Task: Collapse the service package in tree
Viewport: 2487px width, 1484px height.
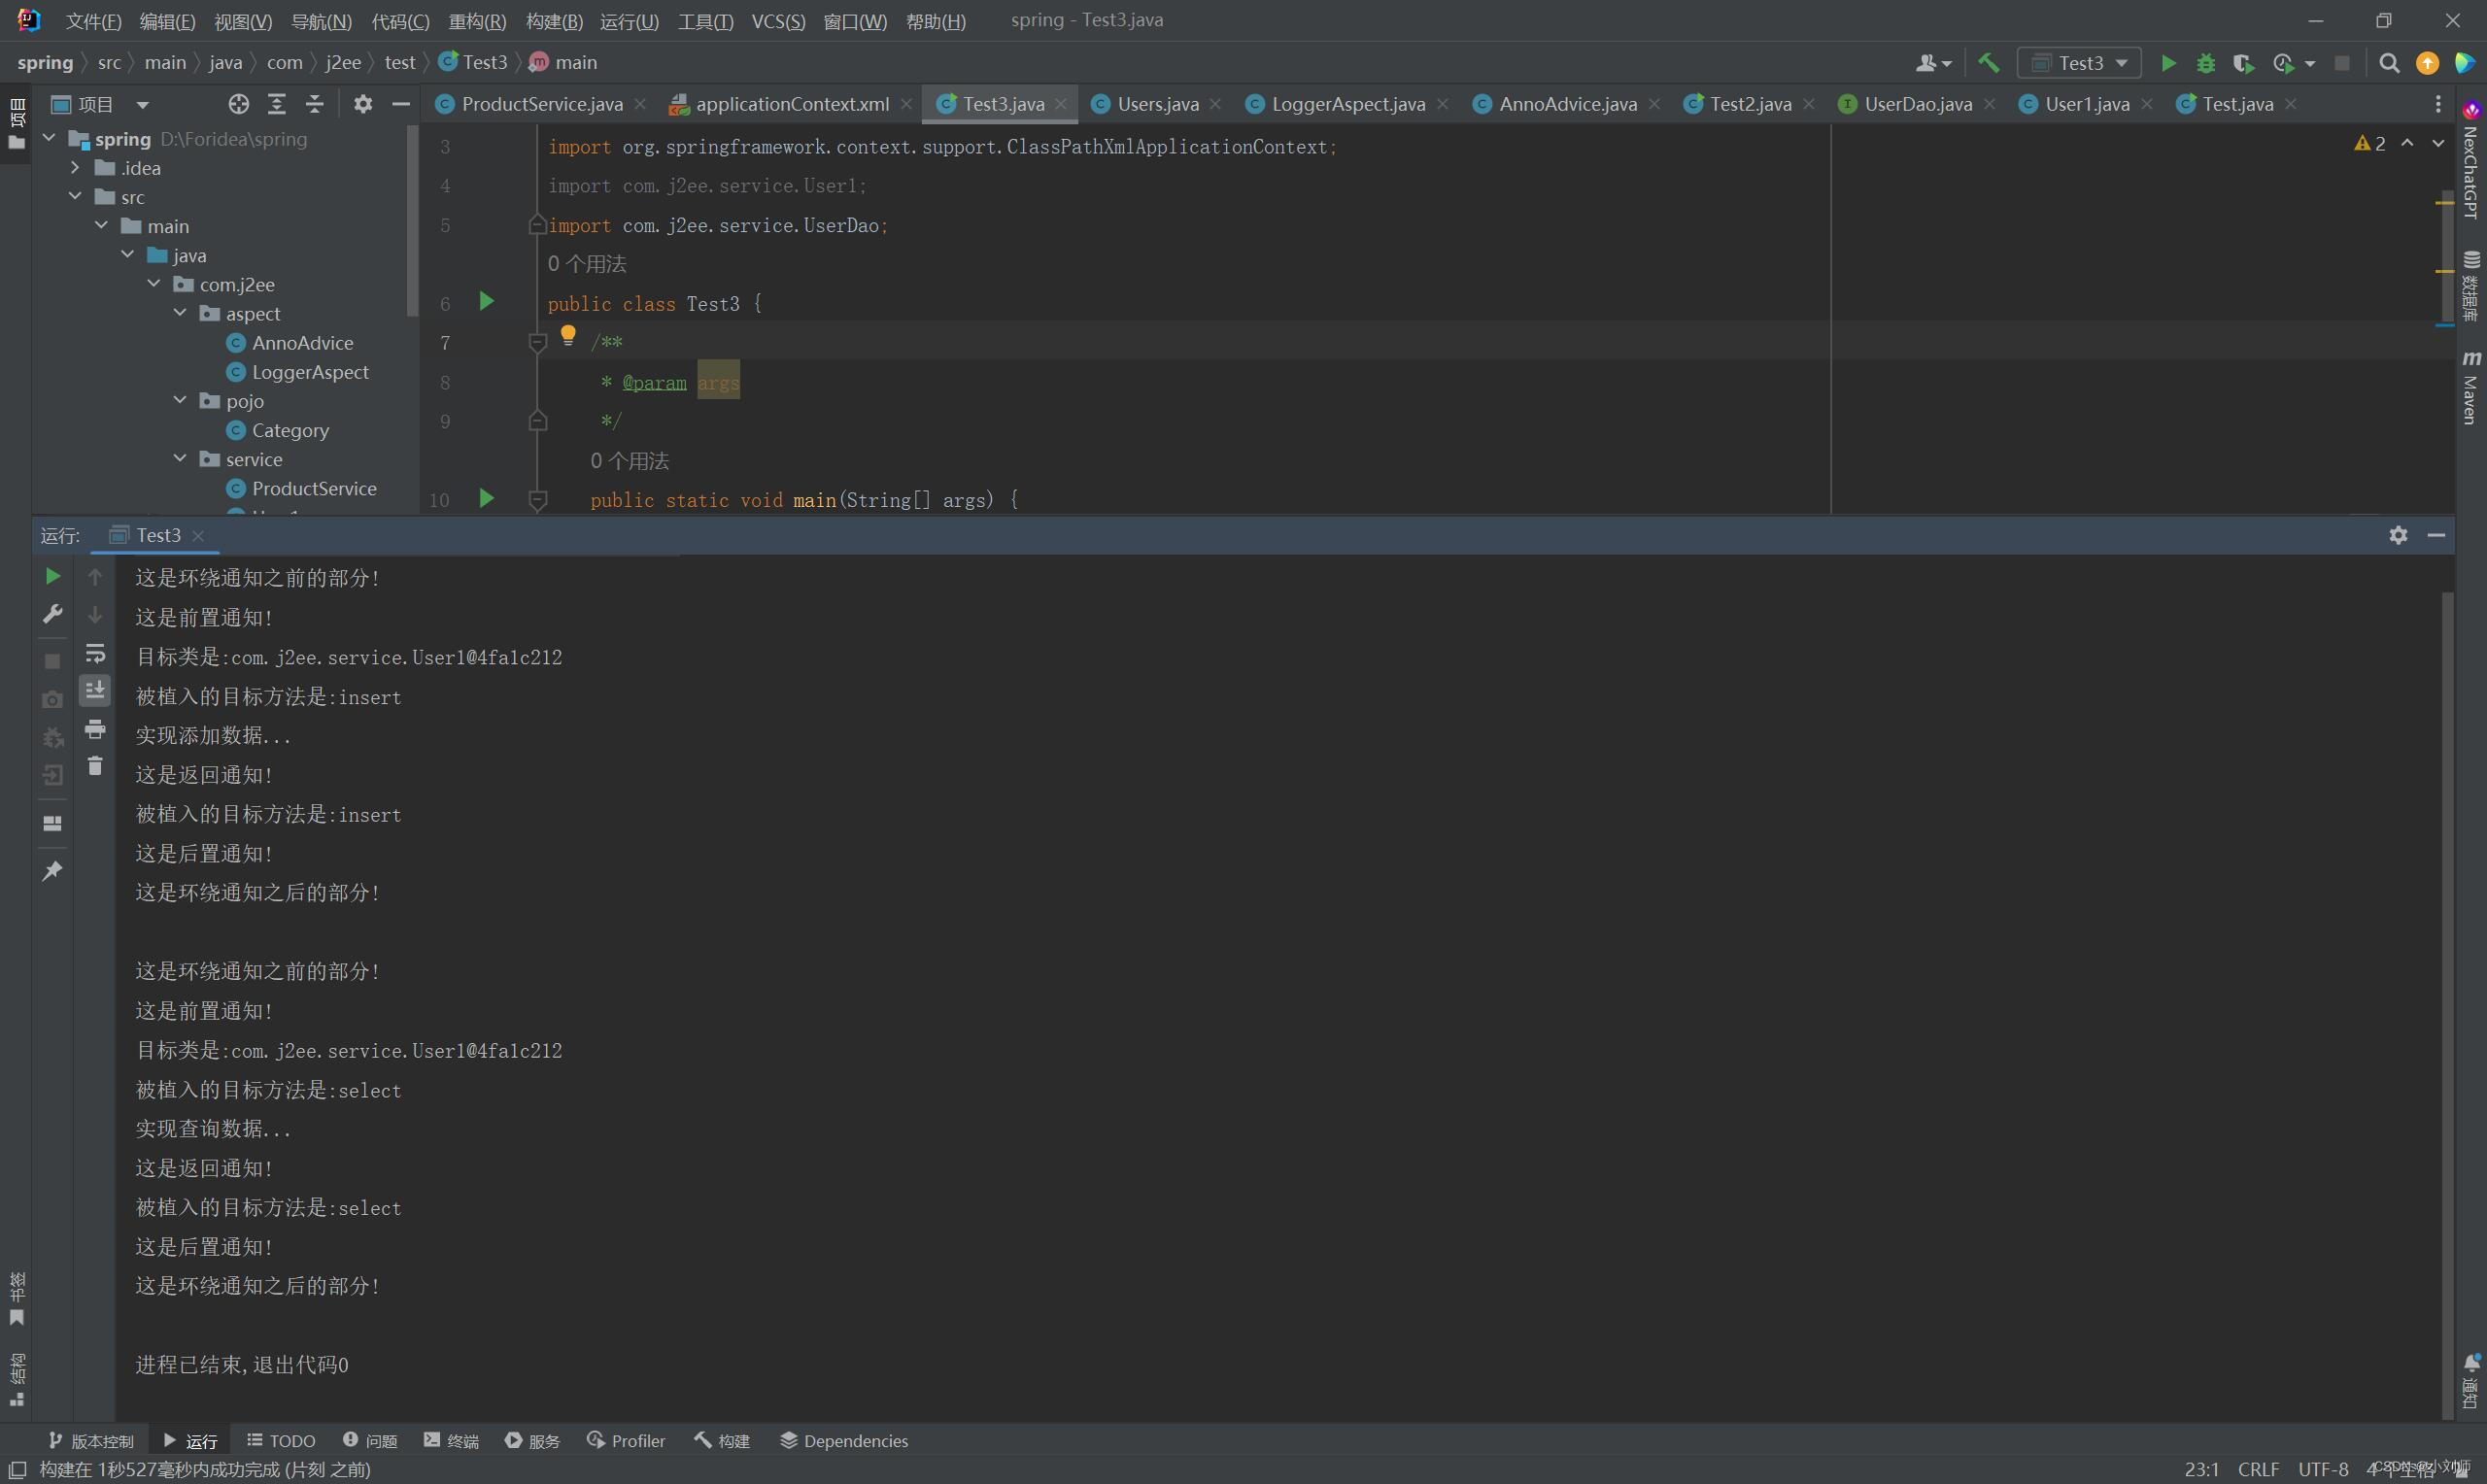Action: click(180, 458)
